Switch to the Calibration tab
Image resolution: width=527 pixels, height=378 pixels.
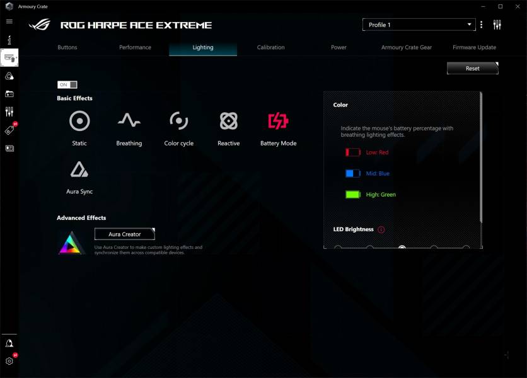(x=271, y=47)
